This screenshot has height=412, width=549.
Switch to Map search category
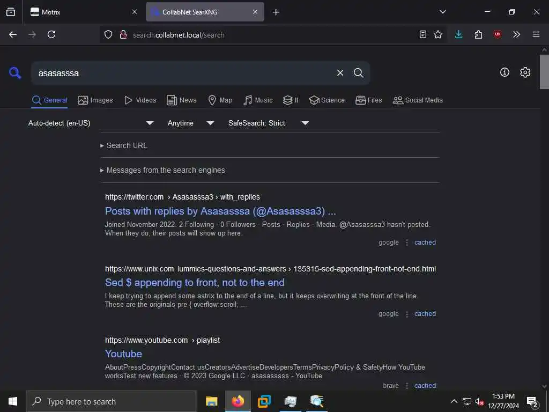coord(220,100)
